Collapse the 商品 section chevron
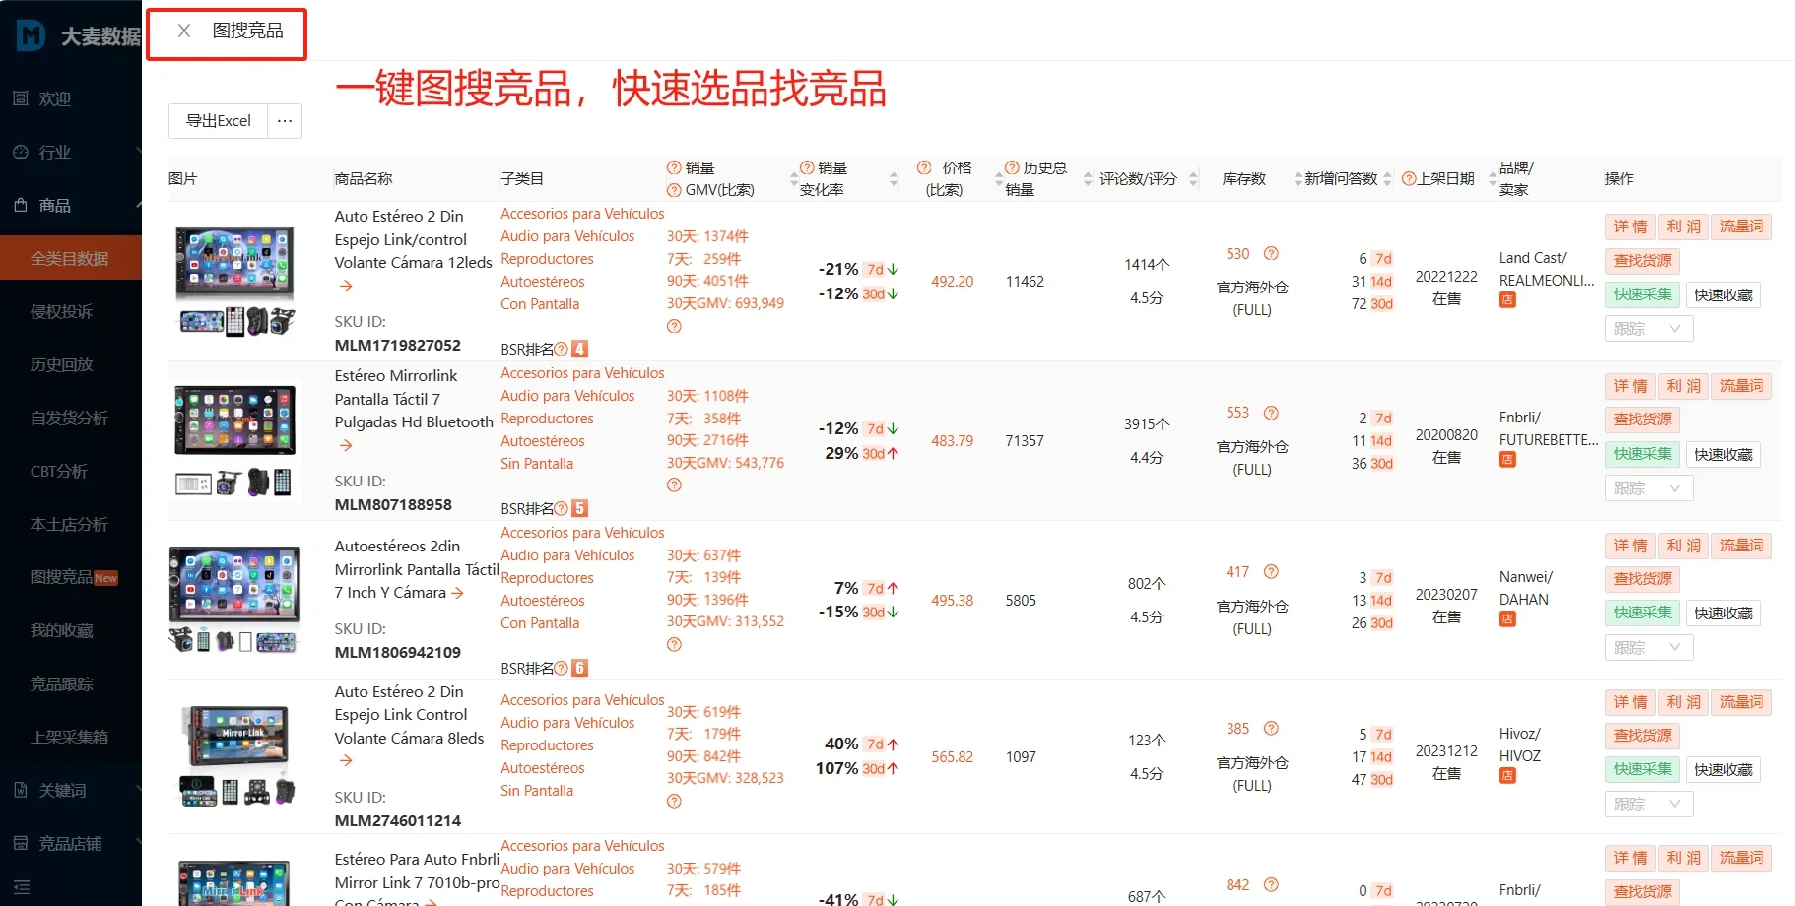 (x=138, y=205)
